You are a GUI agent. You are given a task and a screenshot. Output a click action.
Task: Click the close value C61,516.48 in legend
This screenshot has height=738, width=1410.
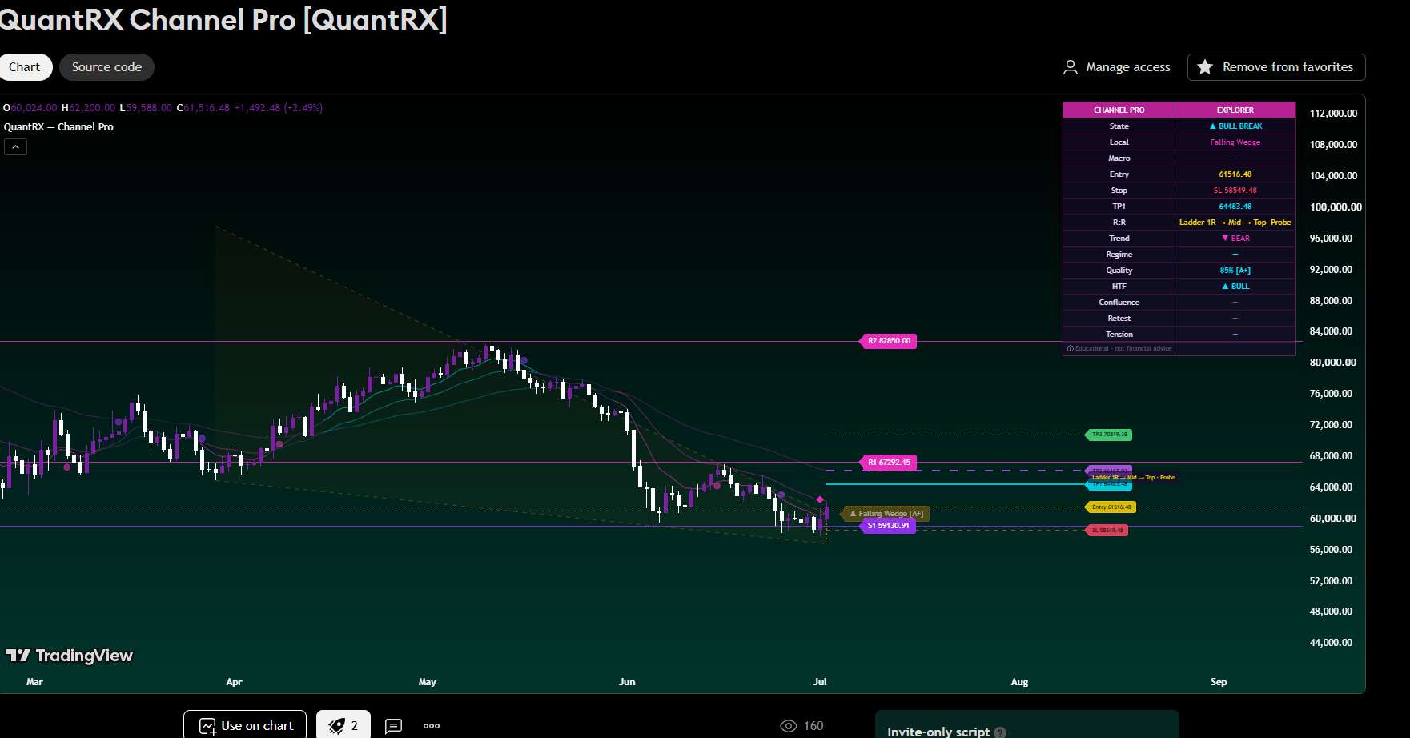[x=203, y=108]
